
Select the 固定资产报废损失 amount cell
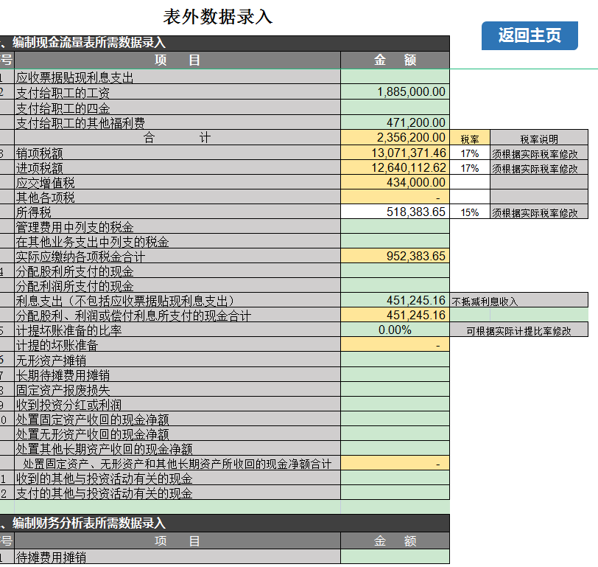pos(395,389)
